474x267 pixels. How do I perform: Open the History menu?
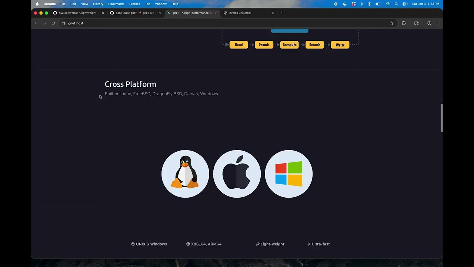(x=98, y=4)
